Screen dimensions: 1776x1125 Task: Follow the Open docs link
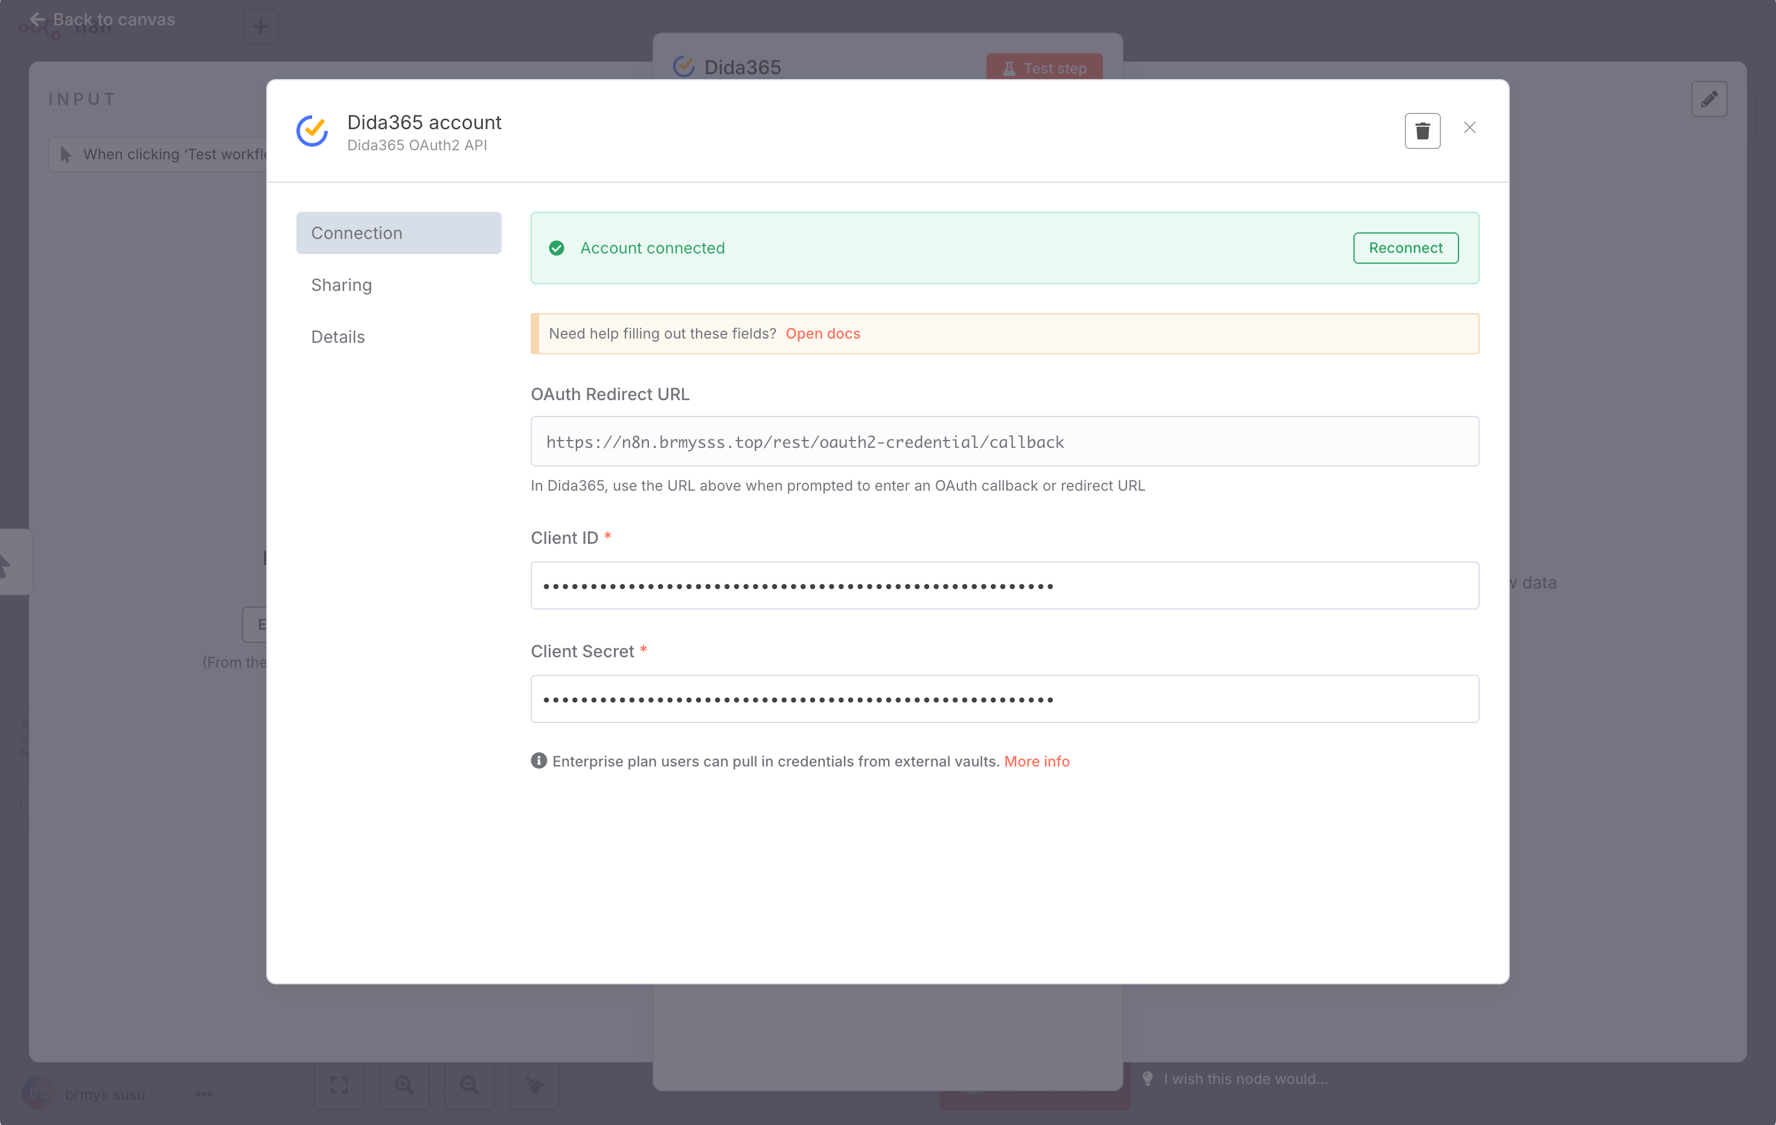(x=822, y=333)
